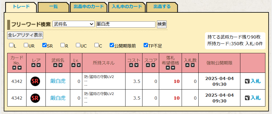
Task: Uncheck the 公開期限前 checkbox
Action: (112, 45)
